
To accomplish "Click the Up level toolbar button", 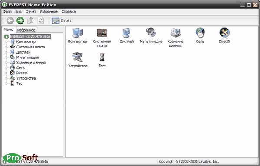I will (x=30, y=21).
